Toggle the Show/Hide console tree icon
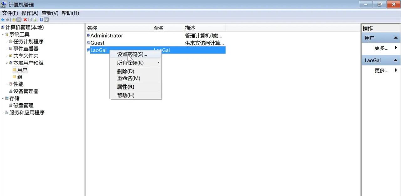 (18, 19)
